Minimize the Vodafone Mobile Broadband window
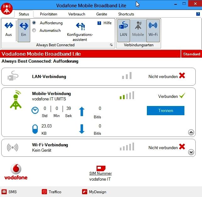Viewport: 202px width, 197px height. pyautogui.click(x=176, y=4)
